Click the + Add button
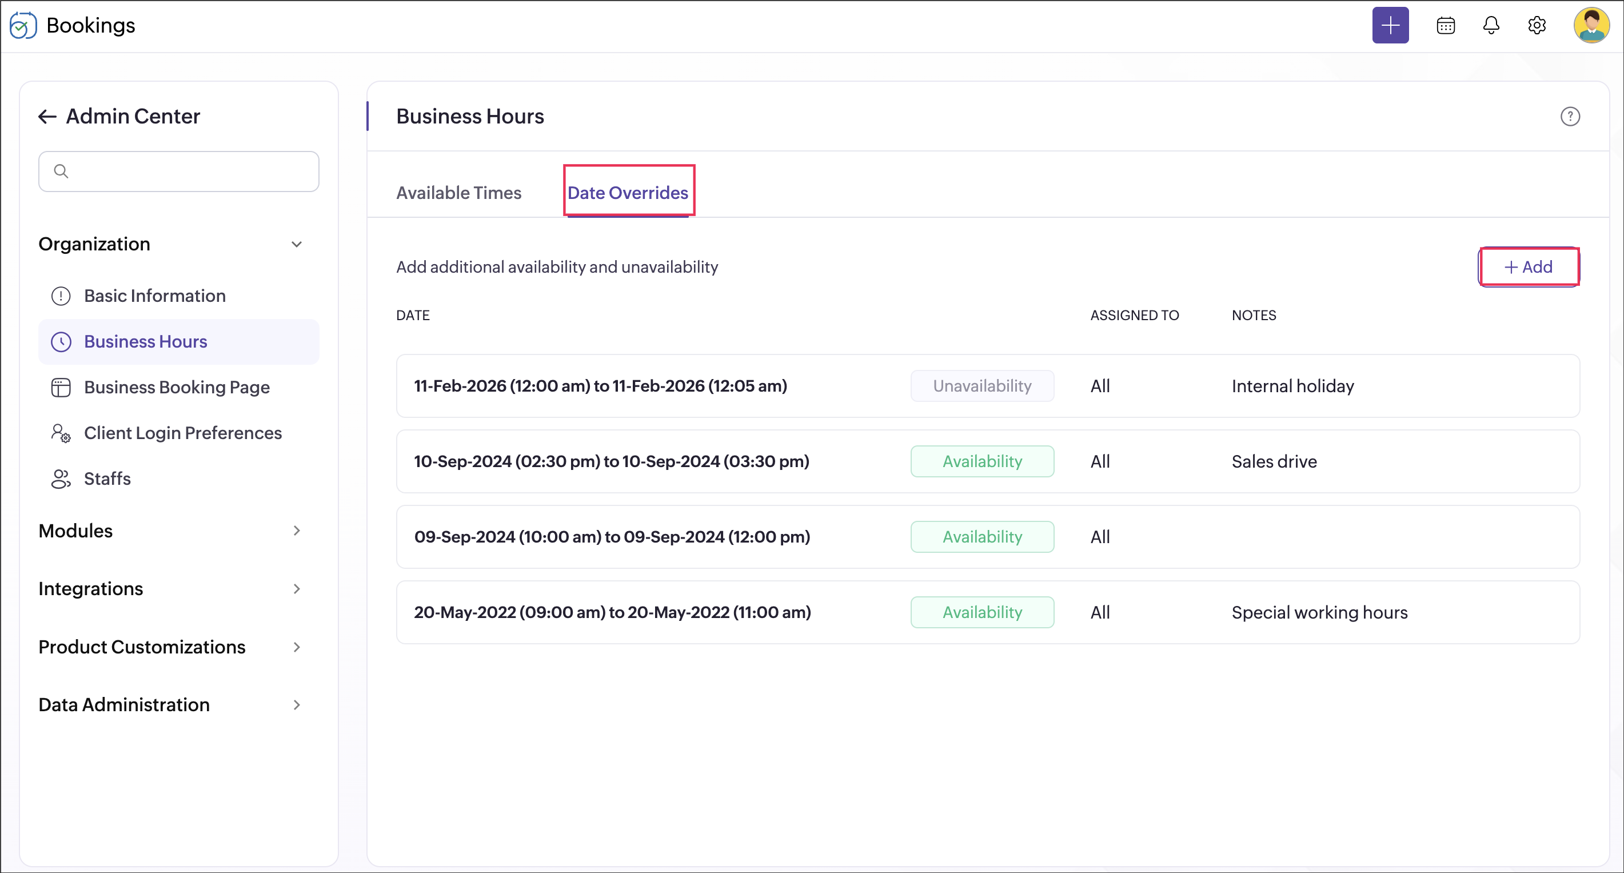The width and height of the screenshot is (1624, 873). 1528,266
